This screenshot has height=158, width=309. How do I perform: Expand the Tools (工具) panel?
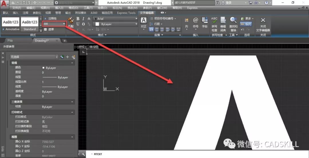(x=233, y=35)
